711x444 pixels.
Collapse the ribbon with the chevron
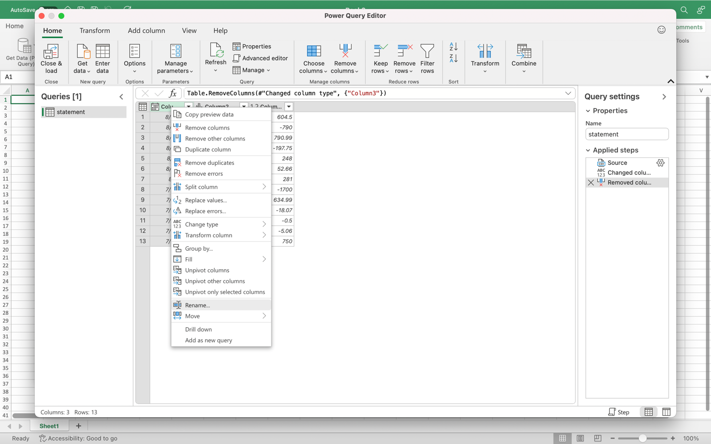(671, 81)
